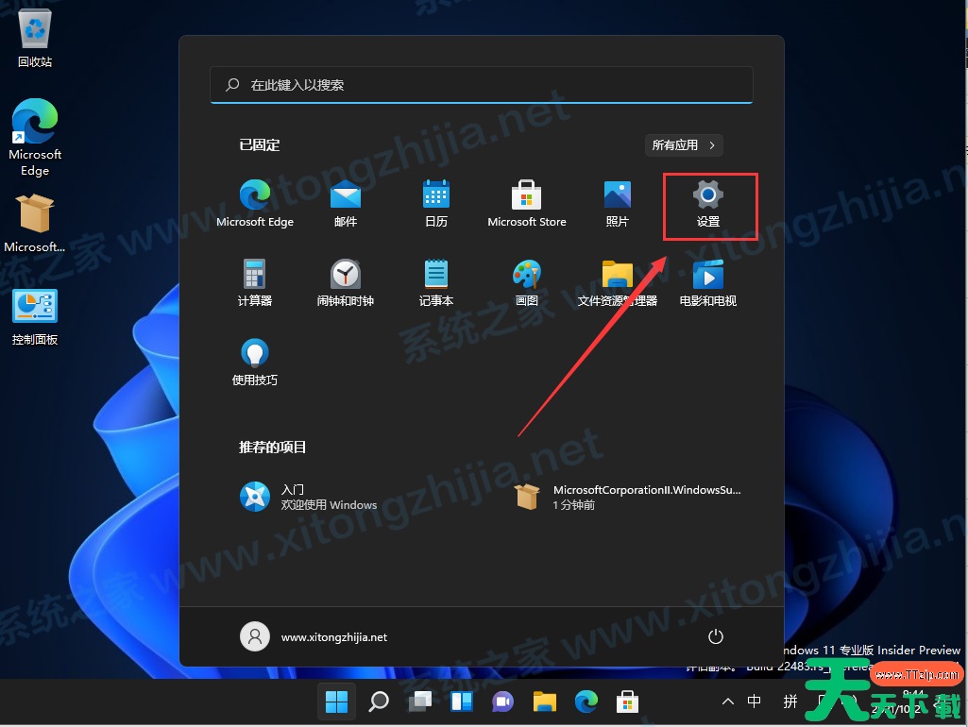Open 闹钟和时钟 alarms and clock

click(x=345, y=282)
